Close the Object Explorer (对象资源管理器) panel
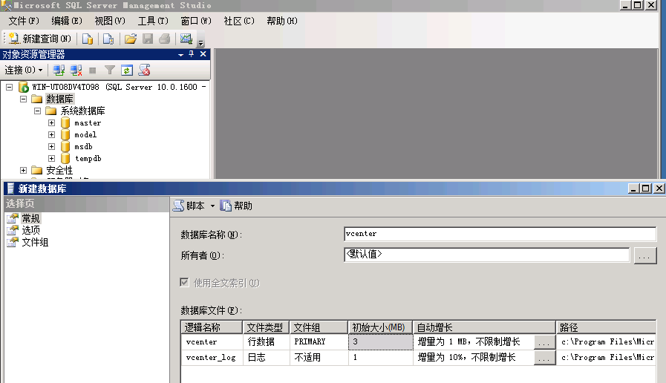 pos(203,54)
